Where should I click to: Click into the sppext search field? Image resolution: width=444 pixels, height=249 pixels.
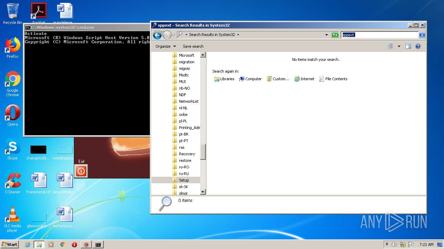(x=380, y=35)
